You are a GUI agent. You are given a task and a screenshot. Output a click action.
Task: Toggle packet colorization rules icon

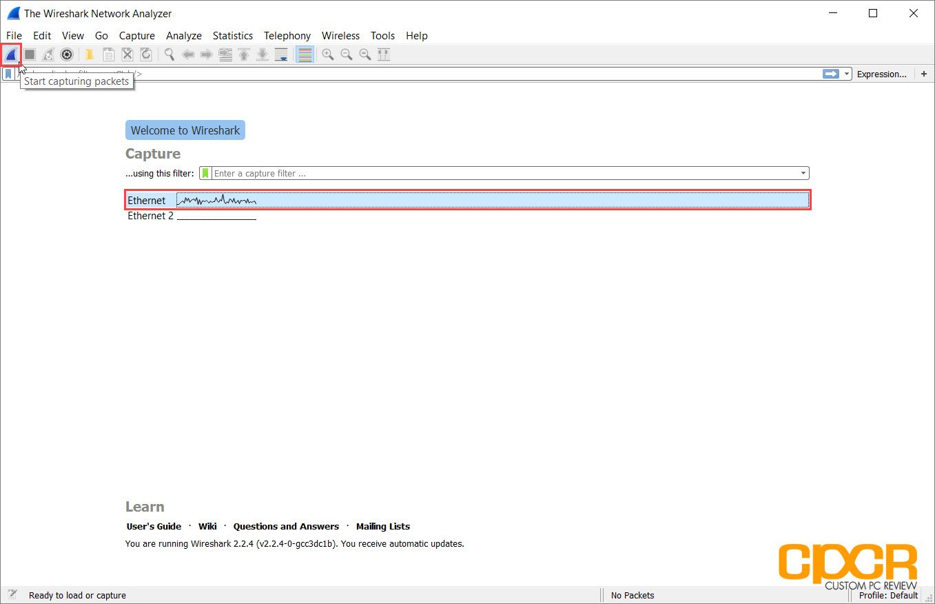point(305,54)
